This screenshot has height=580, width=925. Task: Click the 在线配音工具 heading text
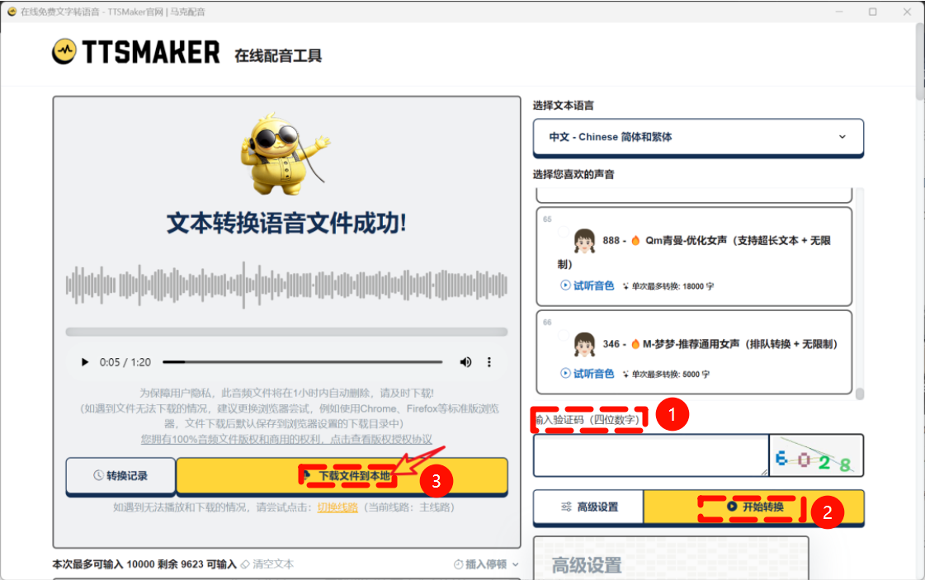(x=278, y=55)
